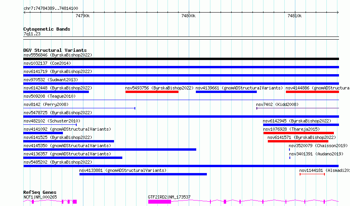Viewport: 350px width, 206px height.
Task: Click the ruler's right arrow end
Action: 338,13
